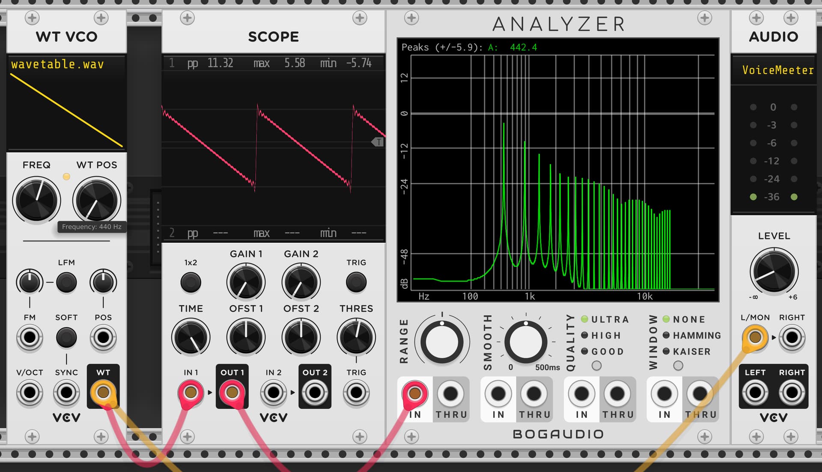The image size is (822, 472).
Task: Click the SCOPE module title
Action: point(274,36)
